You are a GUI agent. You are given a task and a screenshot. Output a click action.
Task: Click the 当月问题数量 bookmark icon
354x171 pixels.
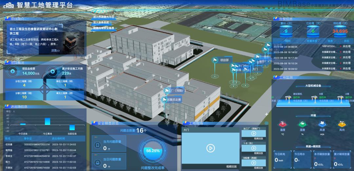click(98, 145)
